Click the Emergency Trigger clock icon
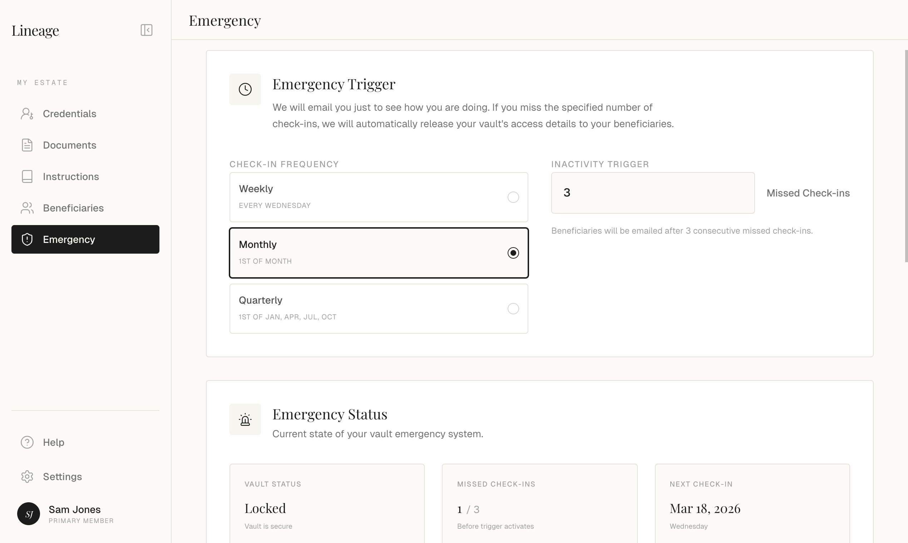The image size is (908, 543). (245, 89)
